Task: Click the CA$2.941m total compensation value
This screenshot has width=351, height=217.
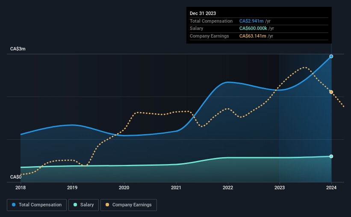Action: pos(251,21)
